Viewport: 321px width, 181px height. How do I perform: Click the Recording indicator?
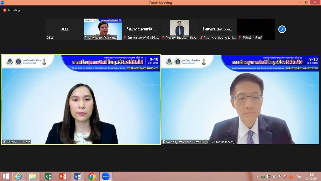(12, 10)
